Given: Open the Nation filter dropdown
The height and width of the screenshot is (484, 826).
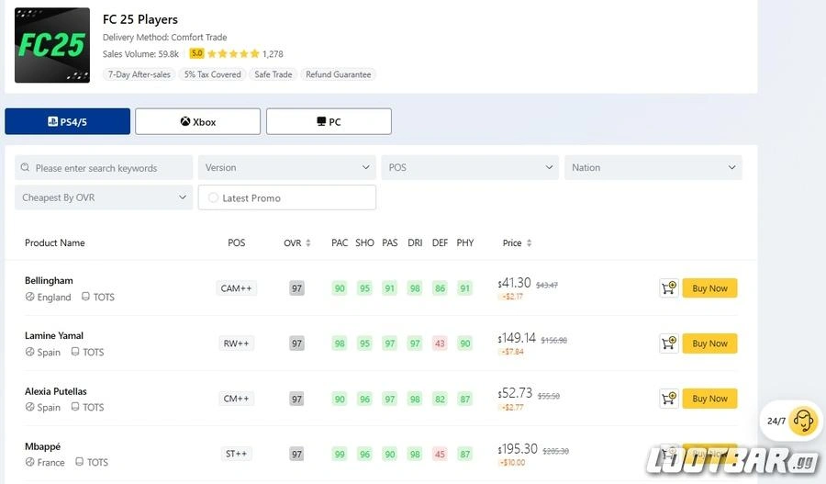Looking at the screenshot, I should point(653,167).
